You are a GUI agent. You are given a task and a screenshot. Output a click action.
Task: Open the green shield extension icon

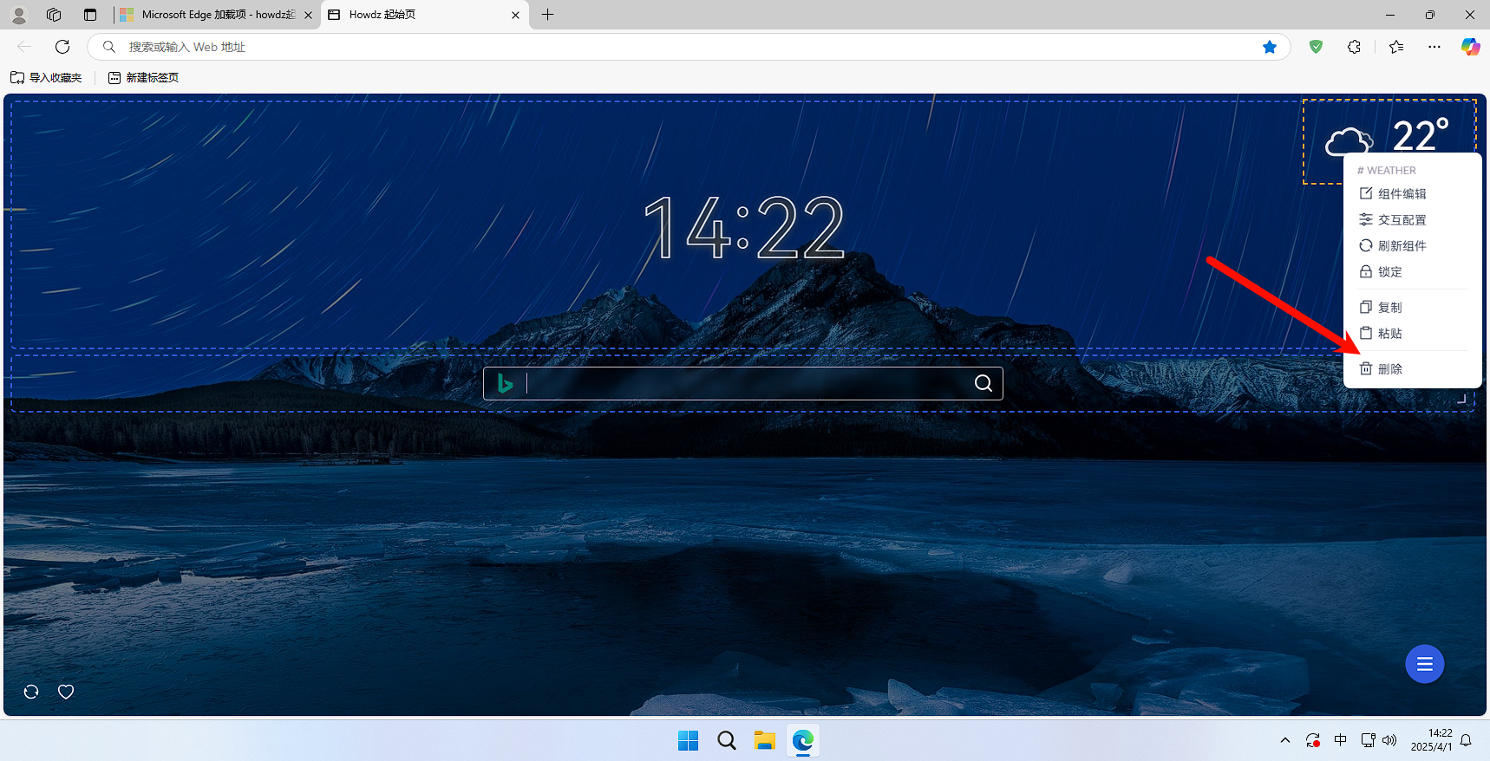(1316, 47)
